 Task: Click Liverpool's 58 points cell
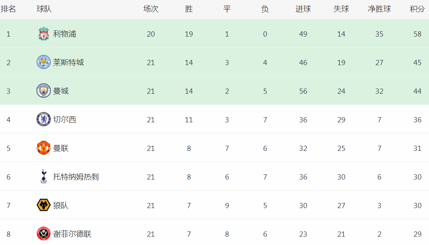pos(417,34)
